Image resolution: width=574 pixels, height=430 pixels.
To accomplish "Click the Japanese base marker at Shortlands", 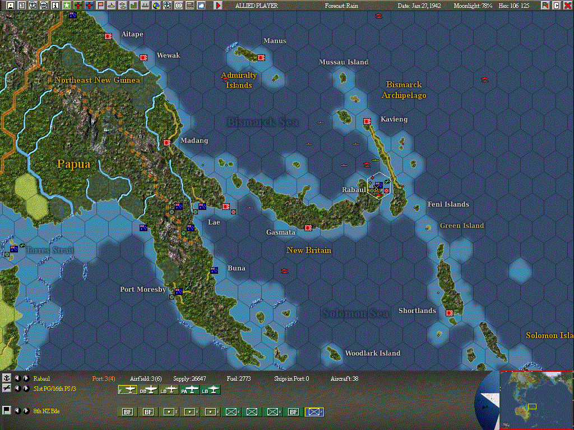I will [x=450, y=313].
